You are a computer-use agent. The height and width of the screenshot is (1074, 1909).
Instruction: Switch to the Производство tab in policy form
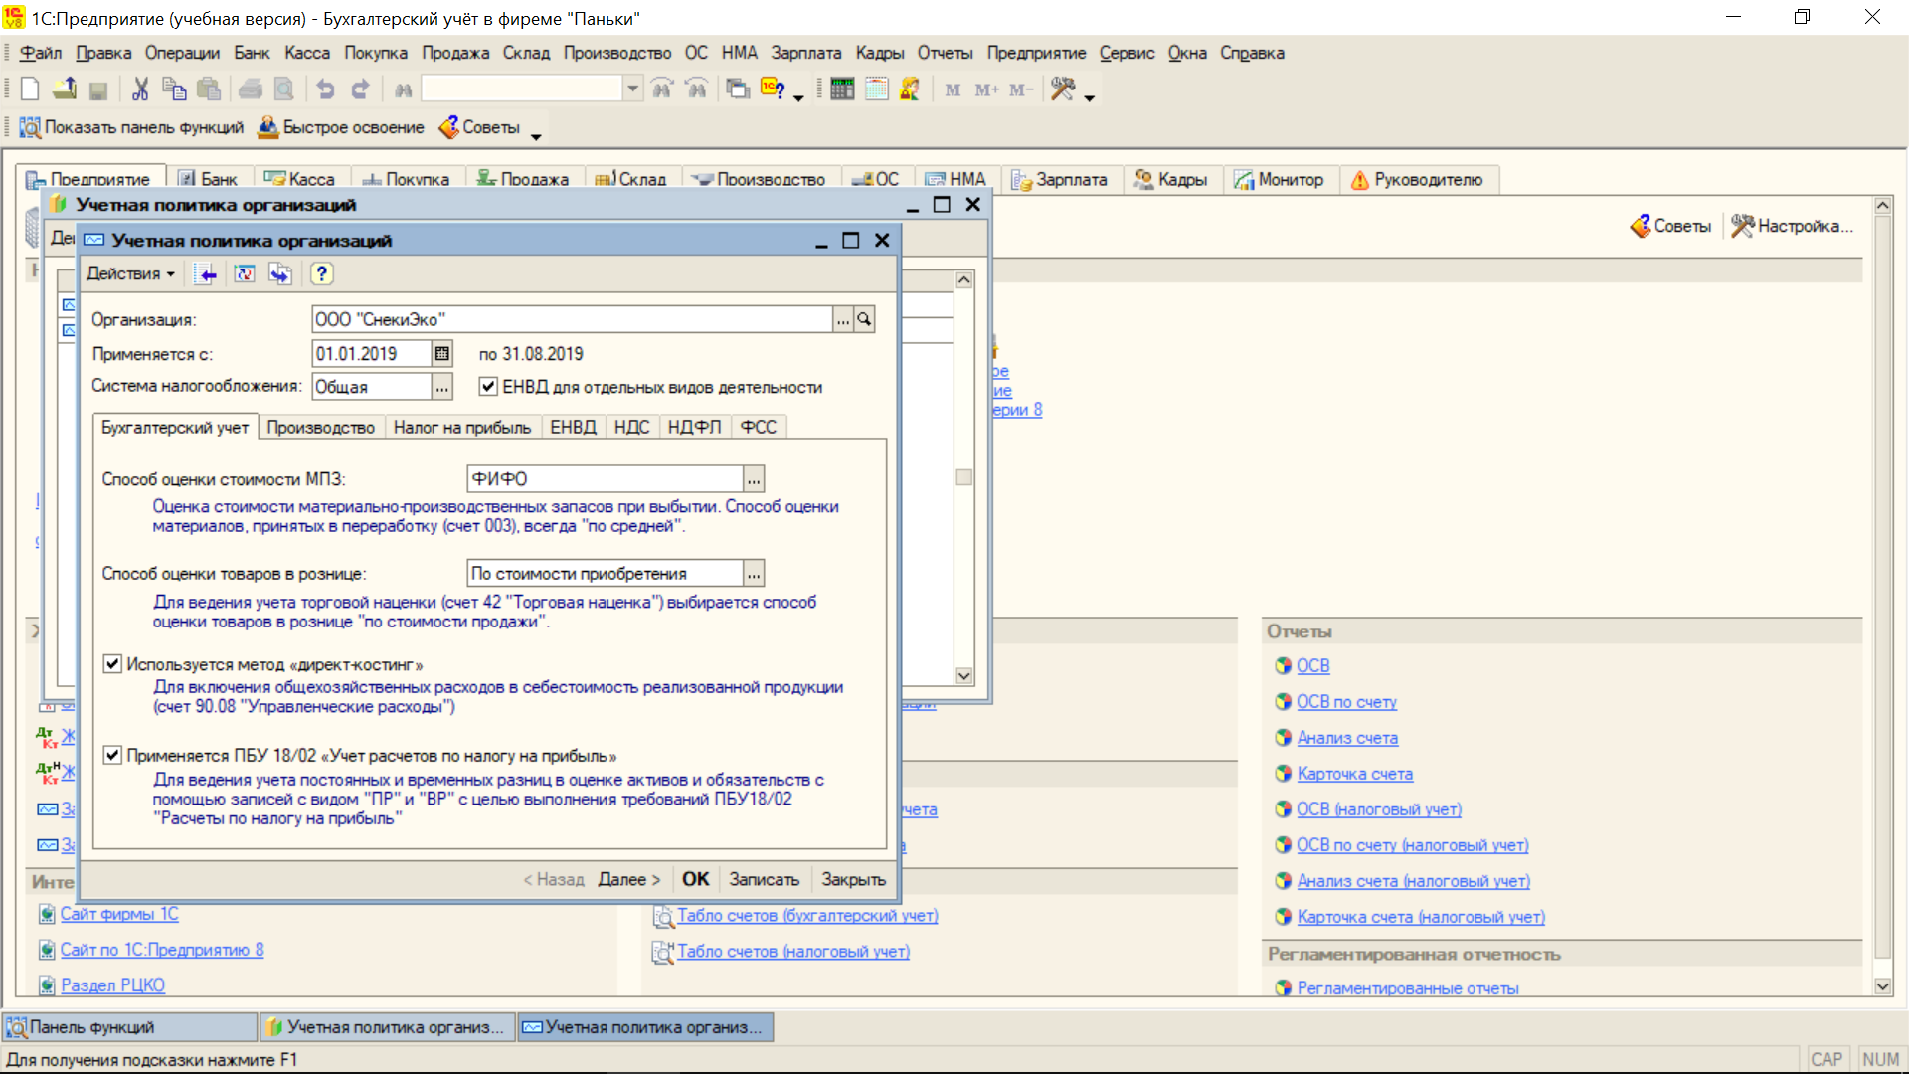point(320,428)
